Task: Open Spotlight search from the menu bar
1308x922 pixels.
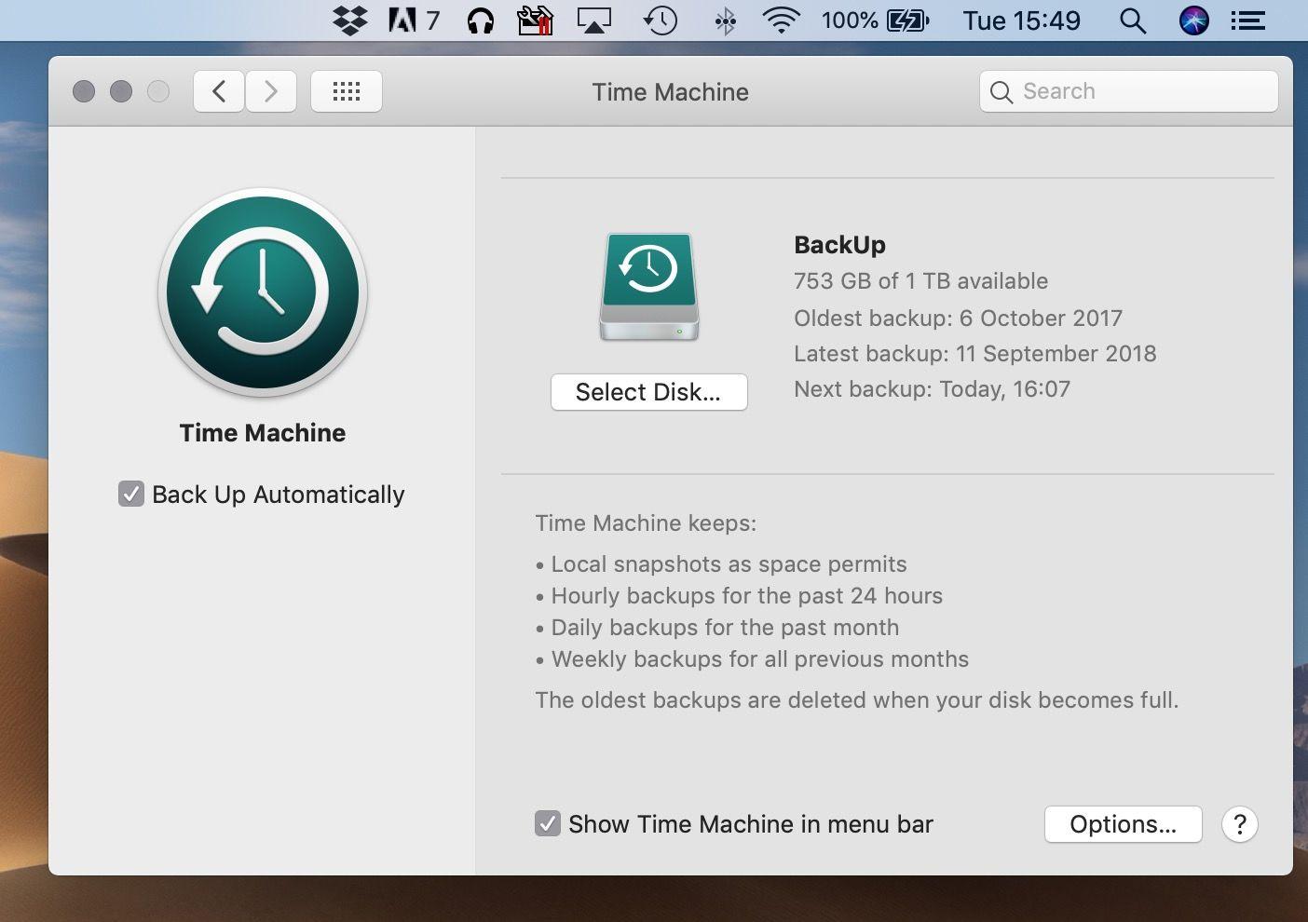Action: coord(1133,20)
